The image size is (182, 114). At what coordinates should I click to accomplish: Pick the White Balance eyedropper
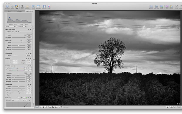pos(7,69)
